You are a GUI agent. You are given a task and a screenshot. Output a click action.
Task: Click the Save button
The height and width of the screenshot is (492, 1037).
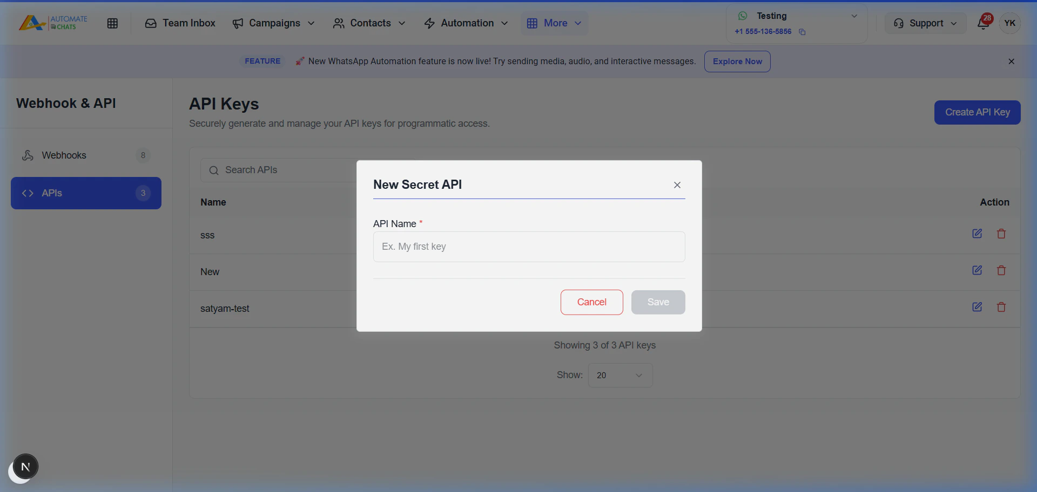(658, 302)
